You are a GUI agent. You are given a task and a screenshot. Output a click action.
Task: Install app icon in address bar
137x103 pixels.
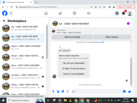pyautogui.click(x=96, y=7)
